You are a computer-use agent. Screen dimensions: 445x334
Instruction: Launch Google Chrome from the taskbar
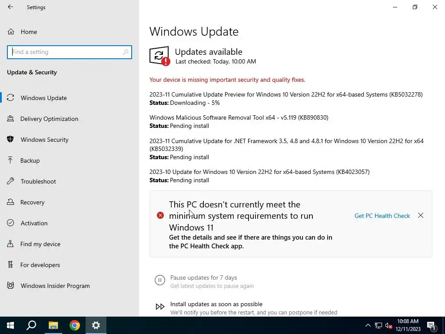click(x=75, y=325)
